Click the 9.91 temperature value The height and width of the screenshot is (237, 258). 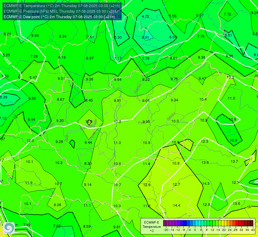(x=118, y=101)
